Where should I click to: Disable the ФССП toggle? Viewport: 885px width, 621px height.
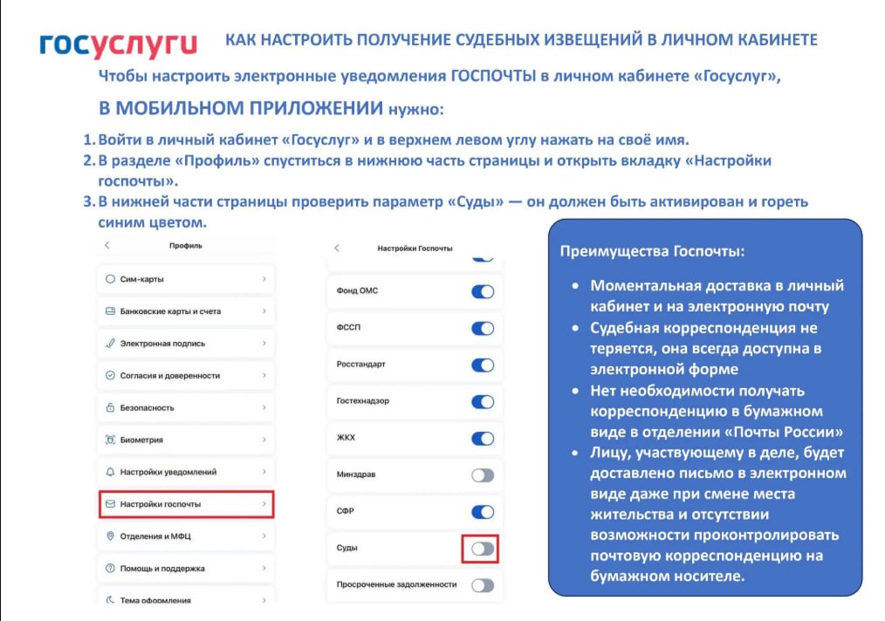pyautogui.click(x=482, y=328)
